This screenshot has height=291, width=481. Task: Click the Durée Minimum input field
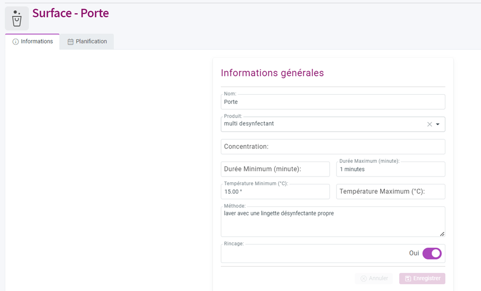click(x=275, y=169)
